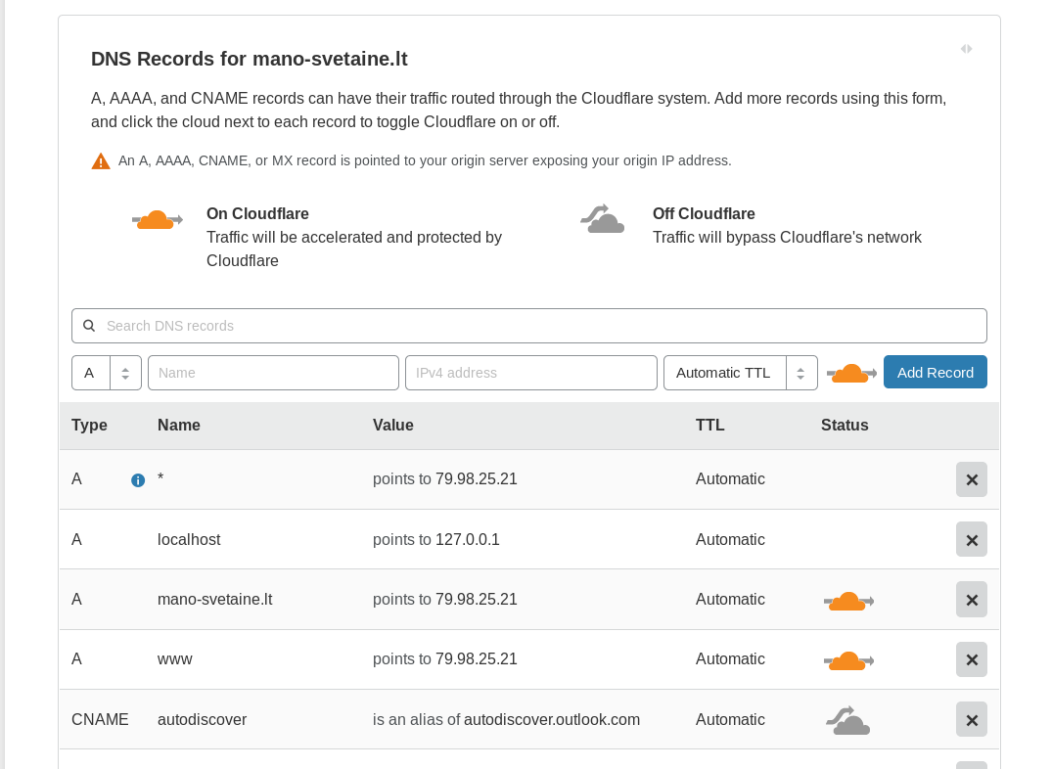Click the collapse arrows icon at panel top-right
Viewport: 1051px width, 769px height.
click(966, 49)
